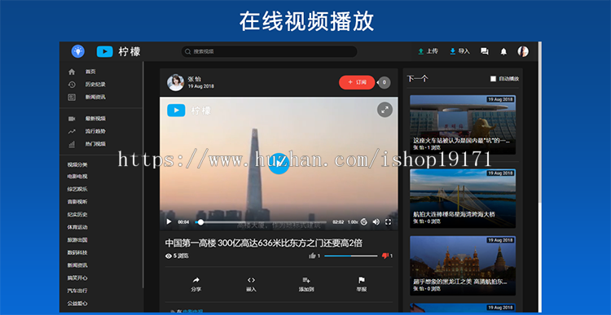The height and width of the screenshot is (315, 611).
Task: Click the rewind 15 seconds icon
Action: [363, 222]
